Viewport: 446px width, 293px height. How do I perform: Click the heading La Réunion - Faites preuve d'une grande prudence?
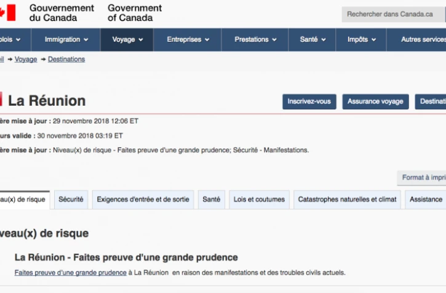coord(126,257)
